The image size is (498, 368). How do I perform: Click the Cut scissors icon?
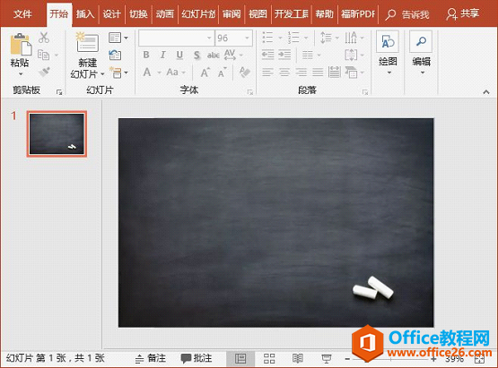pyautogui.click(x=44, y=38)
